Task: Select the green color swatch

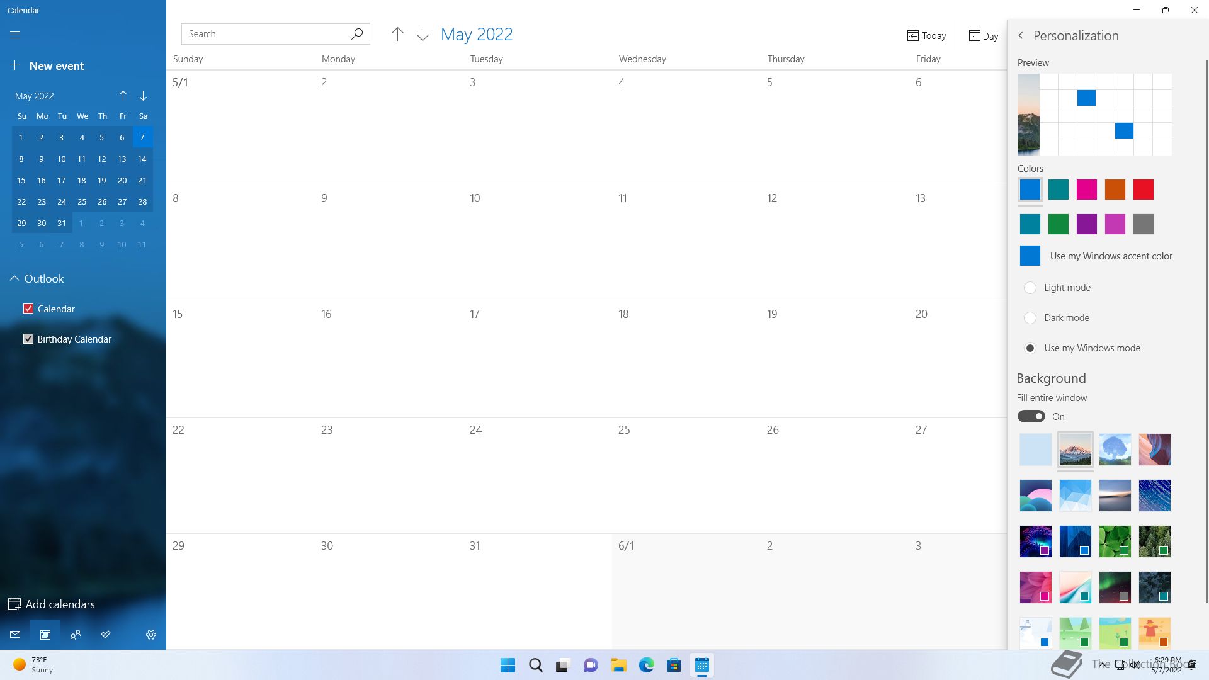Action: point(1059,224)
